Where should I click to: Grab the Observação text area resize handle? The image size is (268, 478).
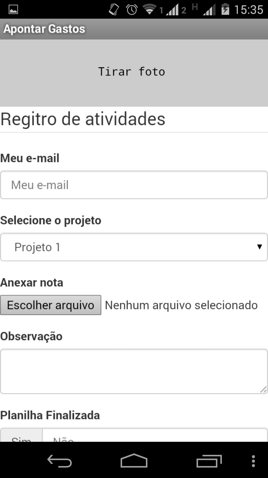[264, 389]
